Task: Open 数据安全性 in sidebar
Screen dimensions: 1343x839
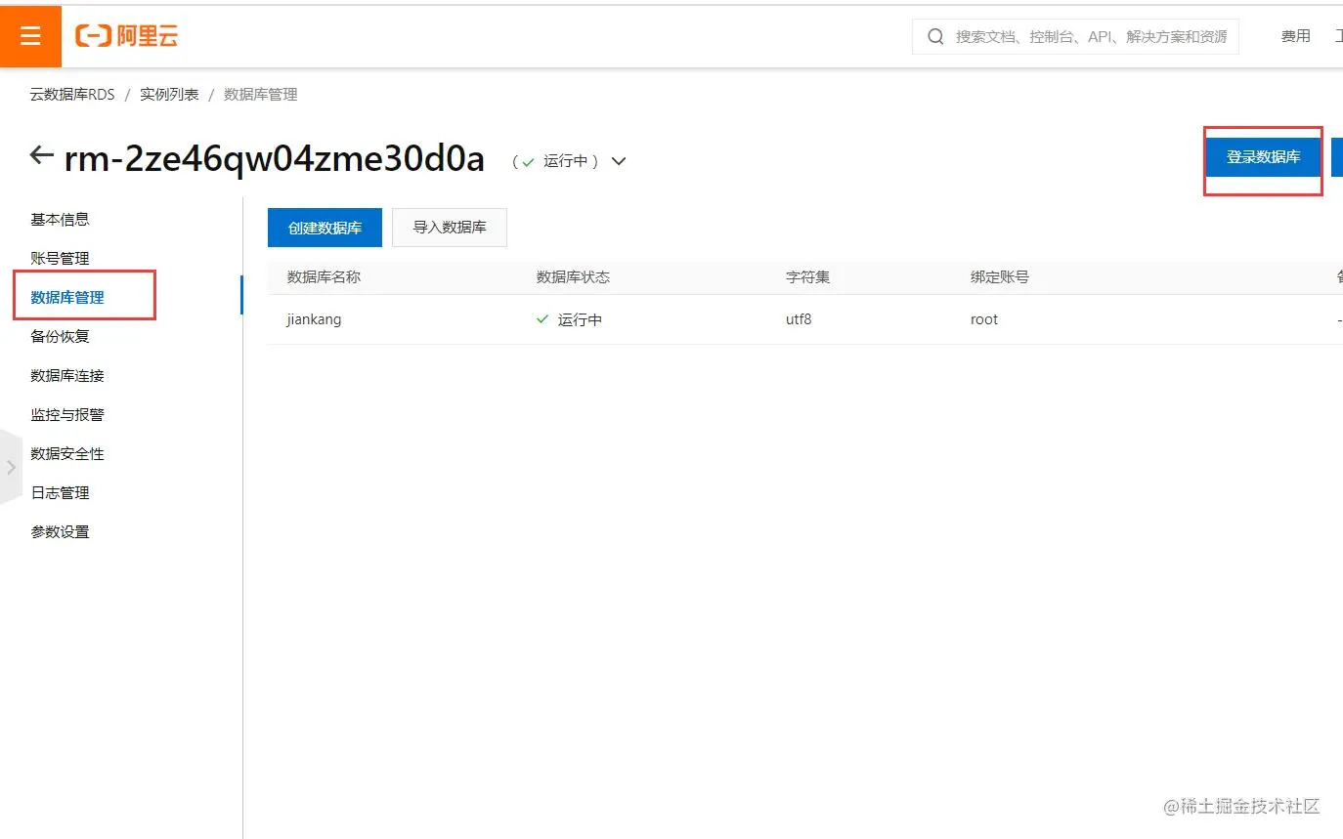Action: click(67, 454)
